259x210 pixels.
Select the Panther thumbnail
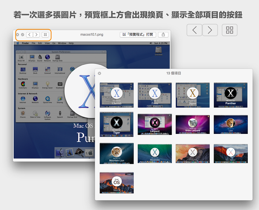coord(231,95)
